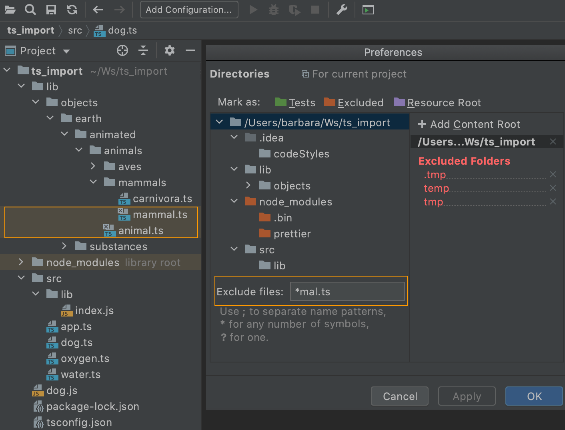Click dog.ts breadcrumb
This screenshot has height=430, width=565.
tap(115, 30)
